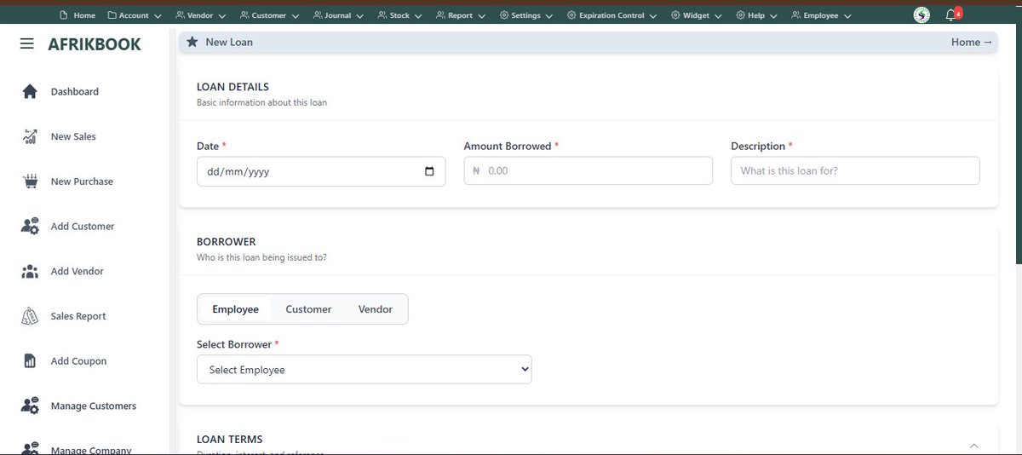Expand the Help dropdown menu
The image size is (1022, 455).
(756, 15)
